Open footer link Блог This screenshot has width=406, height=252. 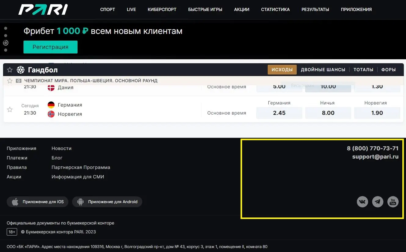pos(57,158)
